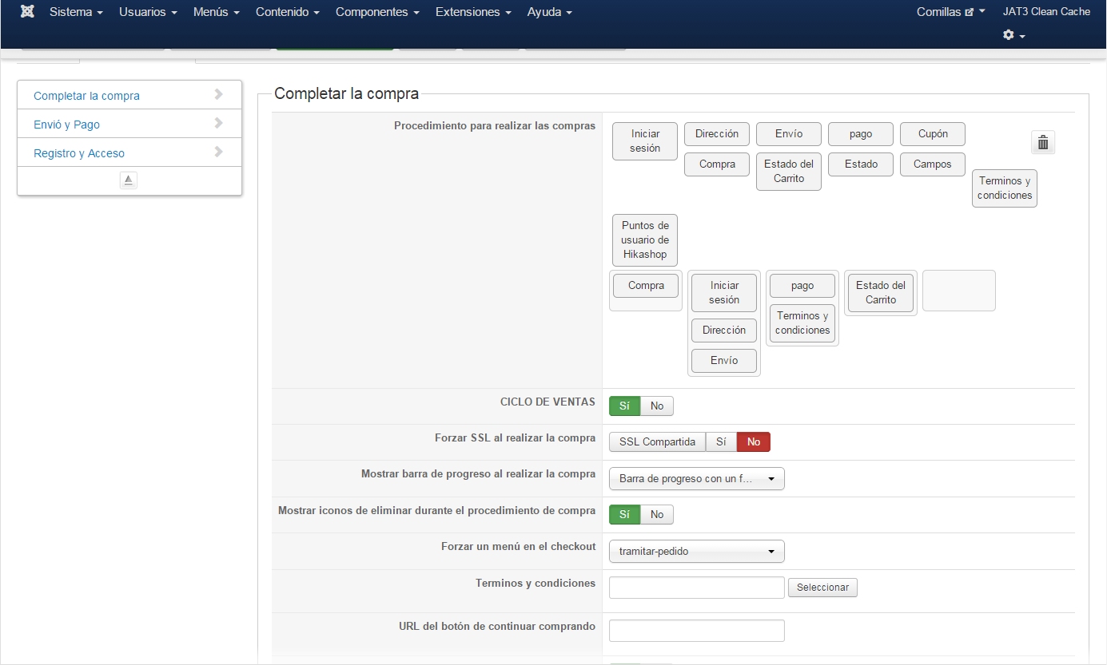Open the Ayuda menu
Viewport: 1107px width, 665px height.
coord(550,12)
